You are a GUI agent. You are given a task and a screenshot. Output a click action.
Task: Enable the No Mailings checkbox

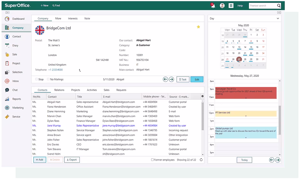(x=48, y=79)
